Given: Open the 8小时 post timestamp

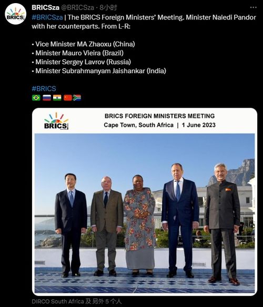Looking at the screenshot, I should (108, 8).
